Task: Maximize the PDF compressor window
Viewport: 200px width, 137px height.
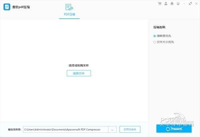Action: point(190,4)
